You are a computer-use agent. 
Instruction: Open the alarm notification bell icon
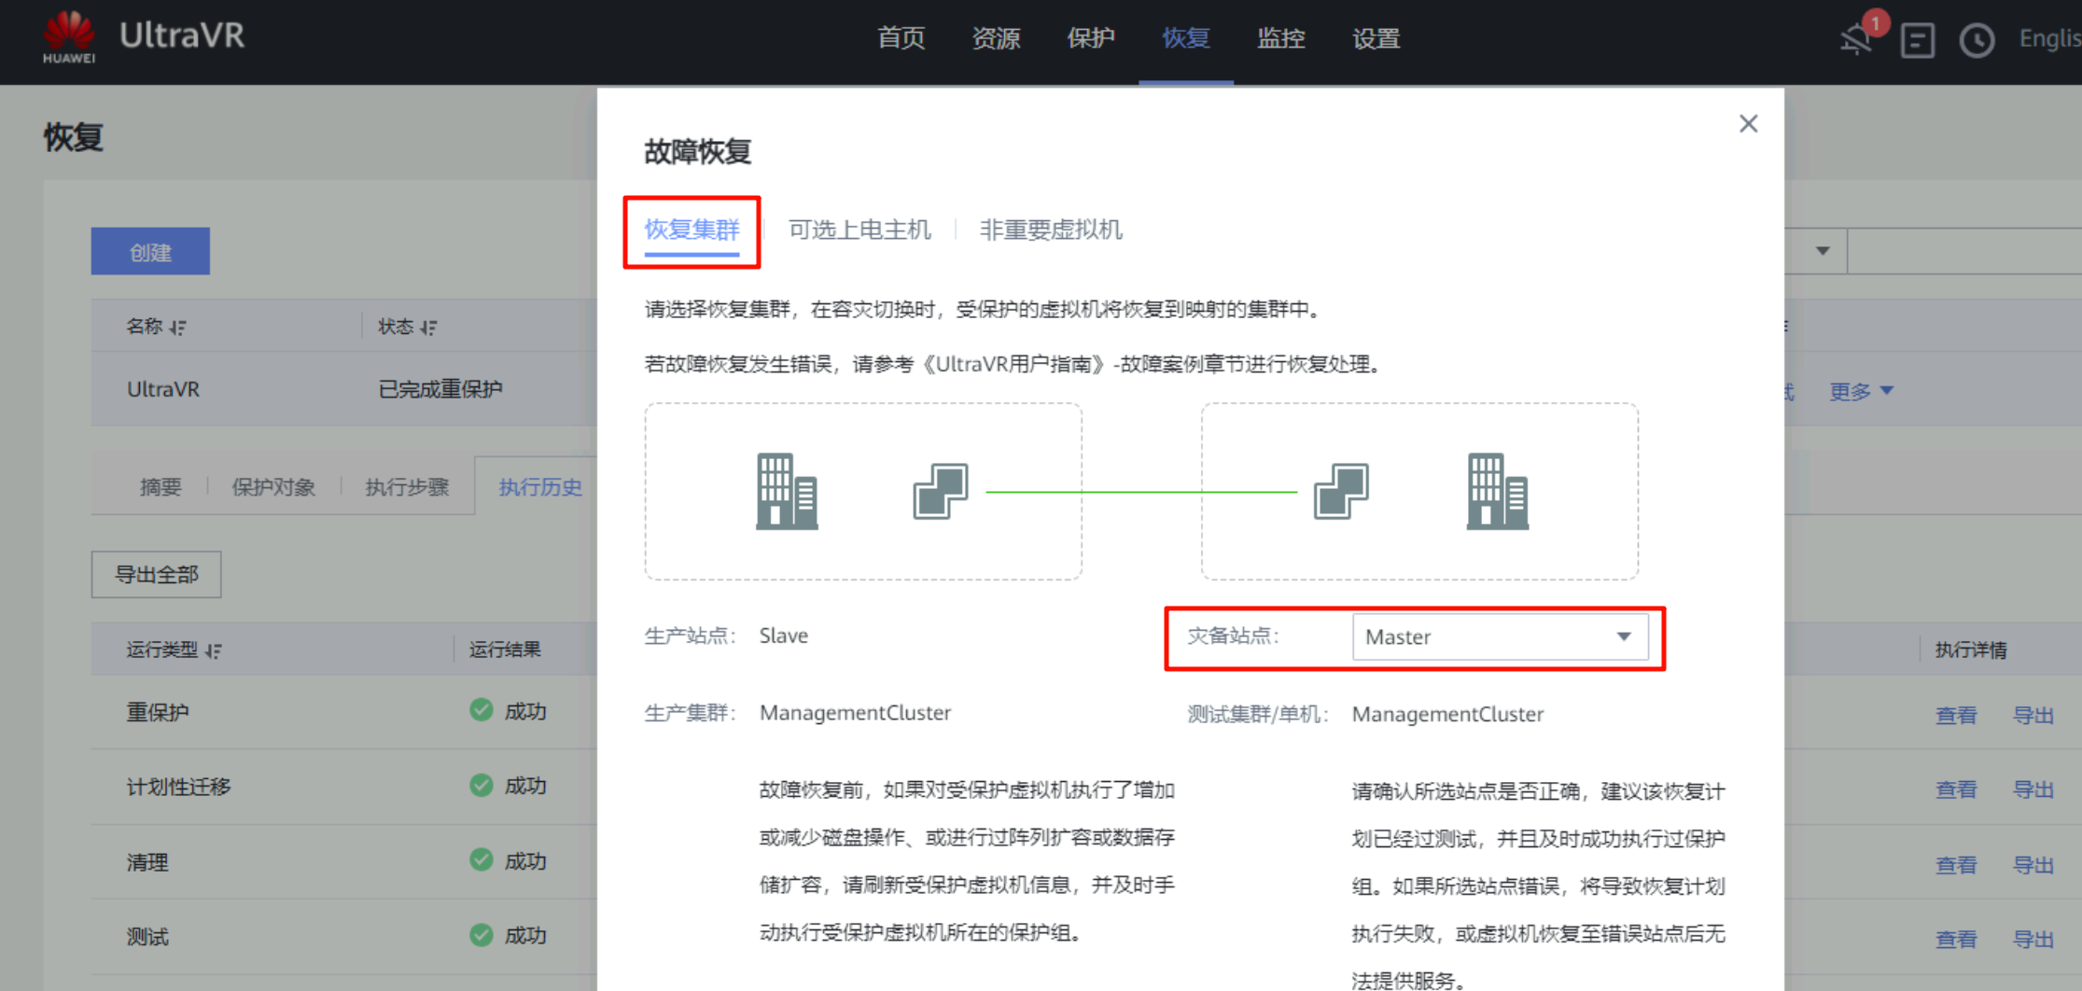click(x=1856, y=39)
